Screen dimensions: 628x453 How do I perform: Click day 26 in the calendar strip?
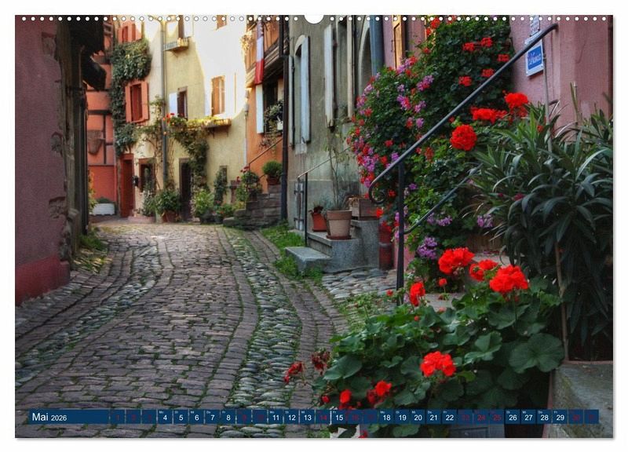[513, 418]
